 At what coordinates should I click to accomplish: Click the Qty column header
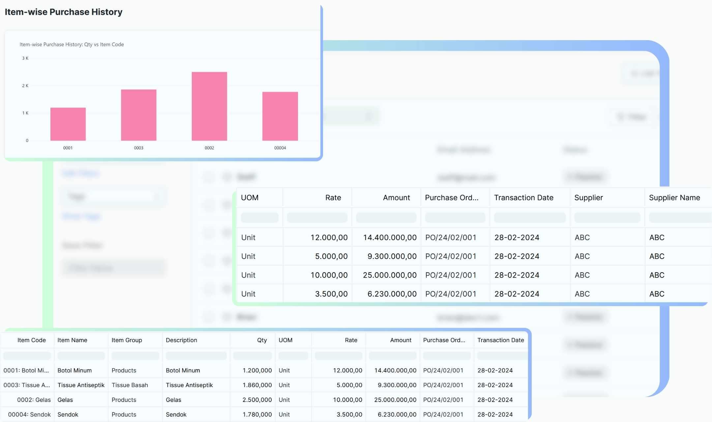(x=262, y=340)
